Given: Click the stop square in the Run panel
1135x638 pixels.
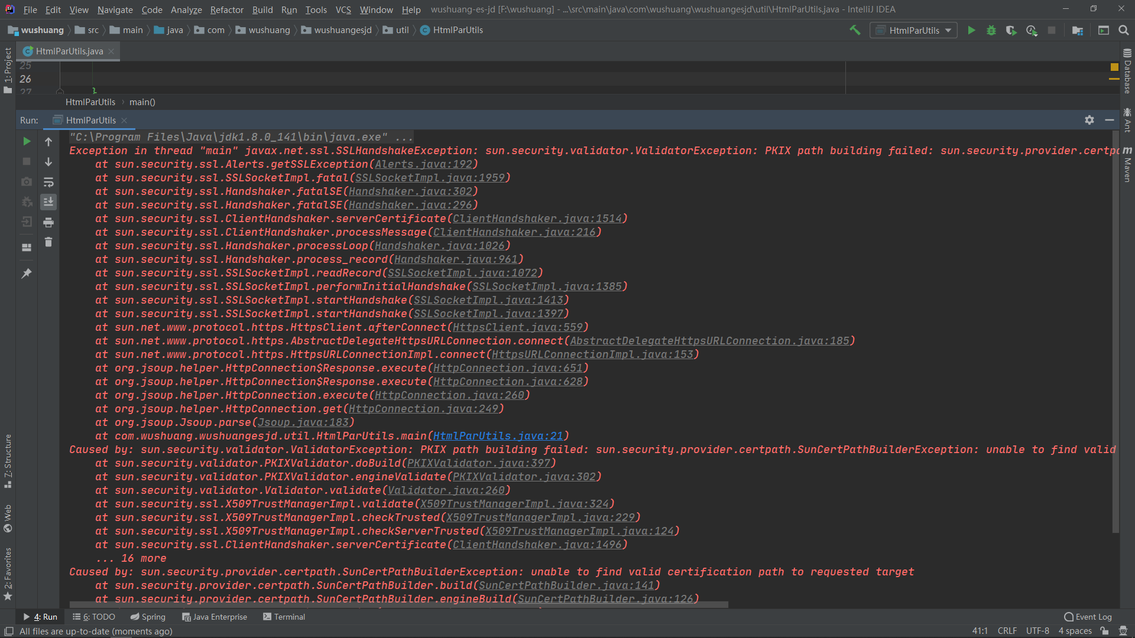Looking at the screenshot, I should [27, 161].
